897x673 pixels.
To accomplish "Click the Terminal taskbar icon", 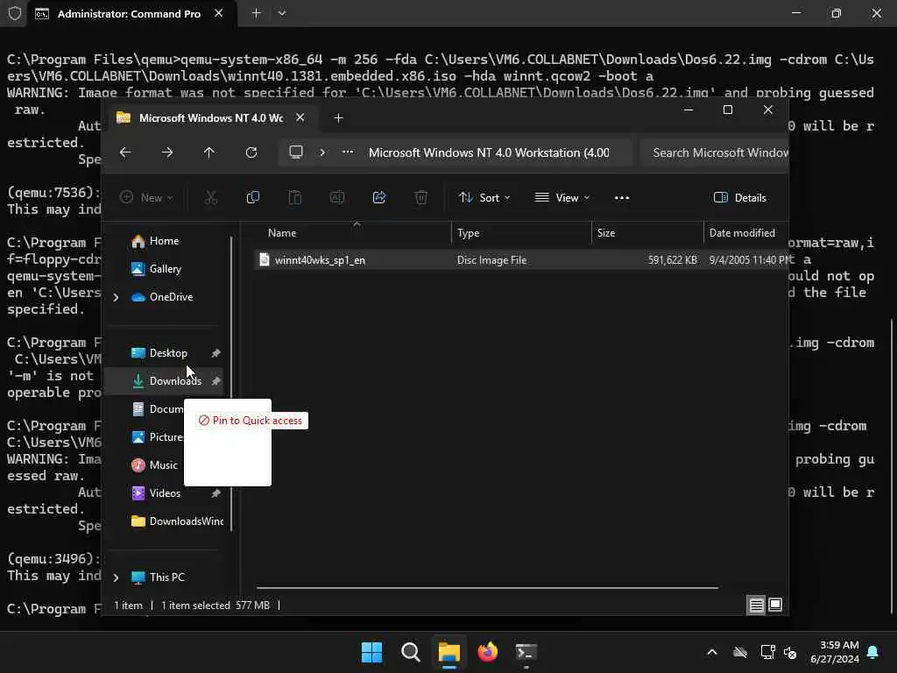I will pyautogui.click(x=526, y=652).
